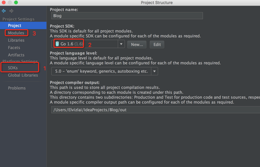Open SDKs under Platform Settings
The image size is (260, 167).
pos(13,68)
